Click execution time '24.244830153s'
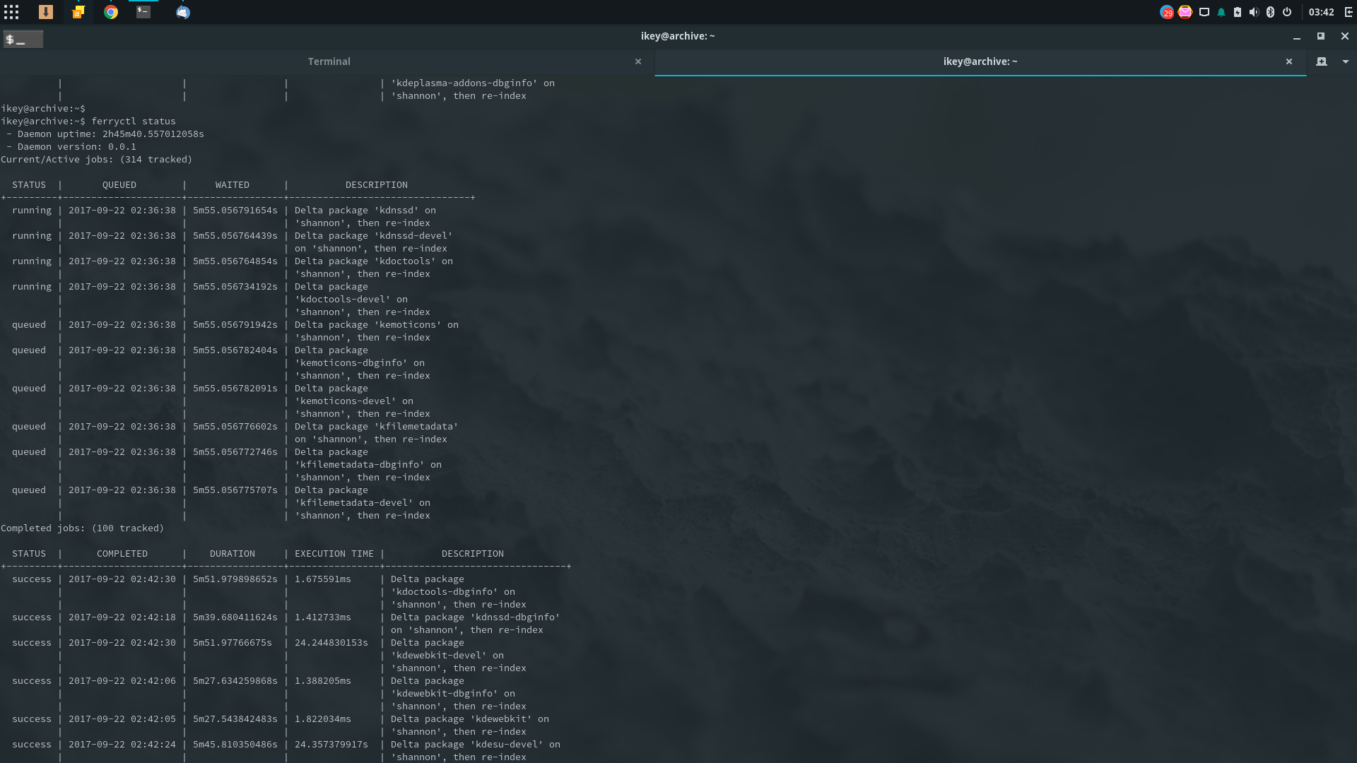Image resolution: width=1357 pixels, height=763 pixels. tap(331, 643)
